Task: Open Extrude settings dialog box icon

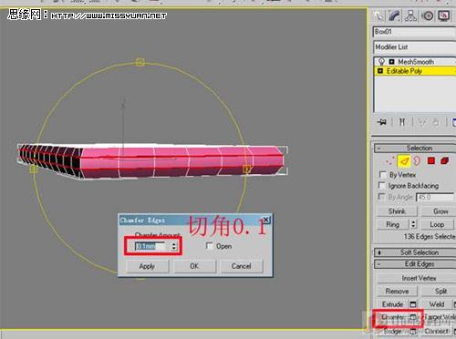Action: 413,304
